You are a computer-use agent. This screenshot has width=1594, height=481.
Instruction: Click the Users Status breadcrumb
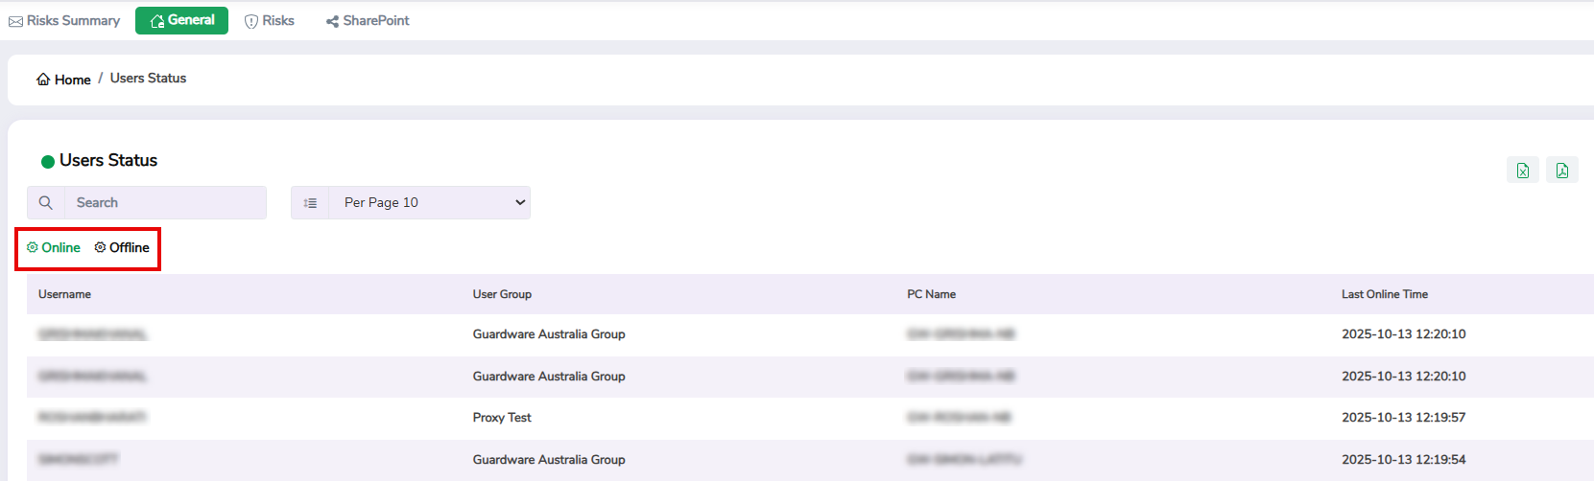pyautogui.click(x=148, y=79)
